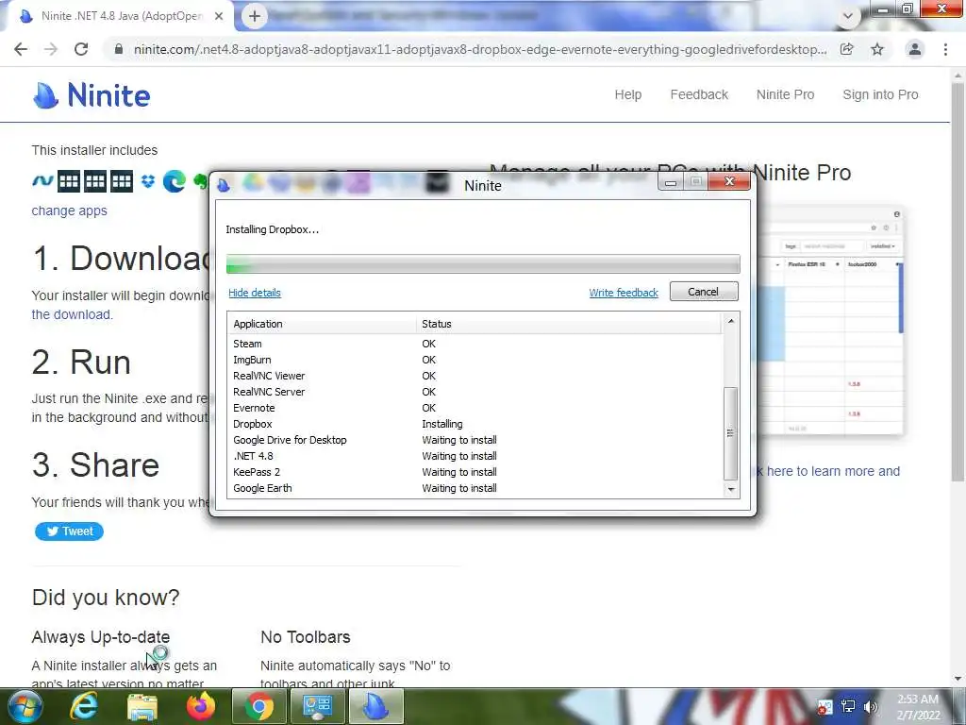Viewport: 966px width, 725px height.
Task: Click the Dropbox icon in installer includes
Action: [148, 181]
